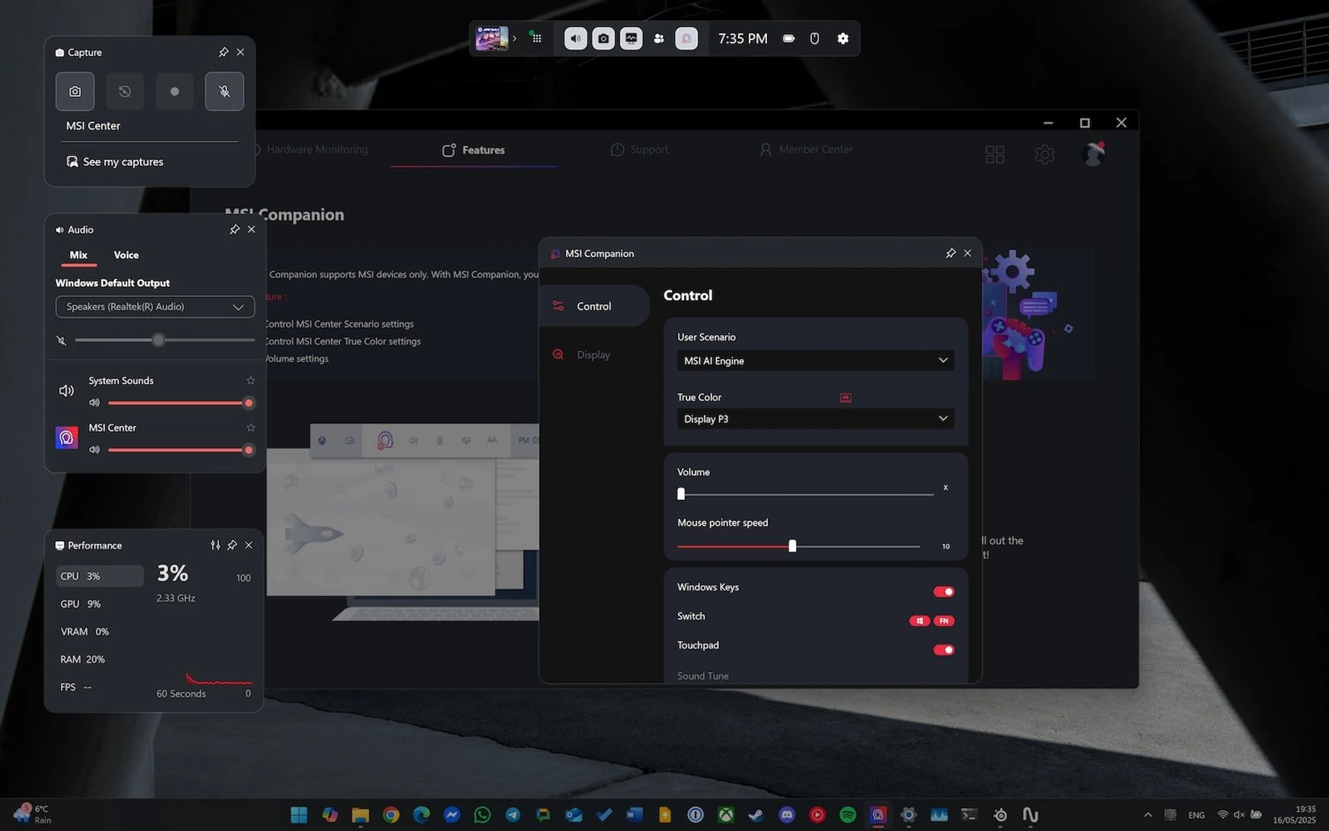
Task: Click the red True Color indicator icon
Action: [x=846, y=397]
